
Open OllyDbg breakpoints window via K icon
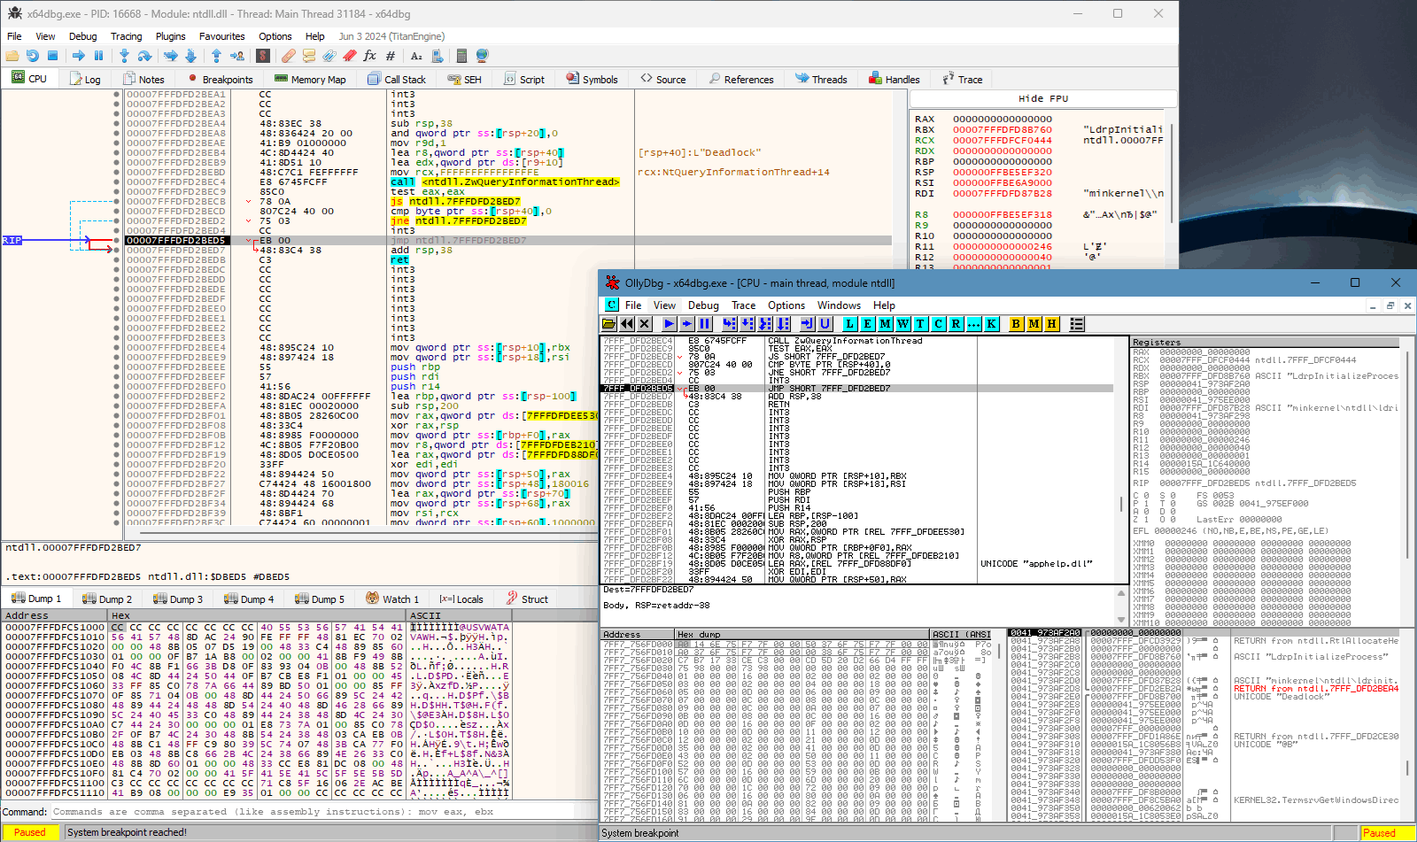click(x=990, y=324)
